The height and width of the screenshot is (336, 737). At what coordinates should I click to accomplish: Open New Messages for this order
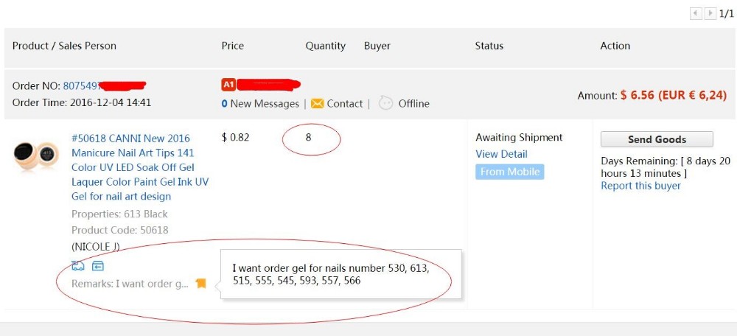tap(260, 104)
